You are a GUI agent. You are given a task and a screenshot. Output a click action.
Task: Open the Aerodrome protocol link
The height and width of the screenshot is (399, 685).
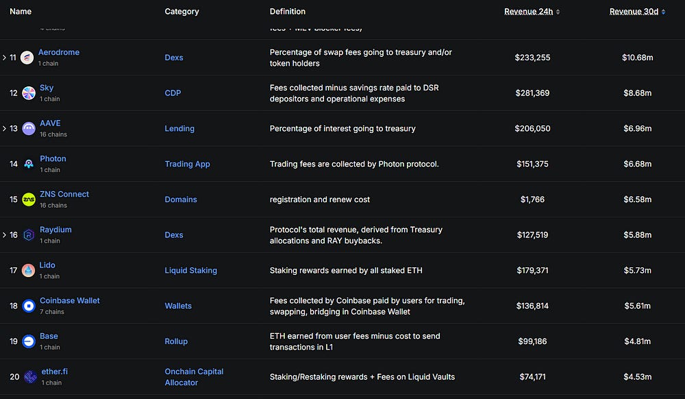59,52
